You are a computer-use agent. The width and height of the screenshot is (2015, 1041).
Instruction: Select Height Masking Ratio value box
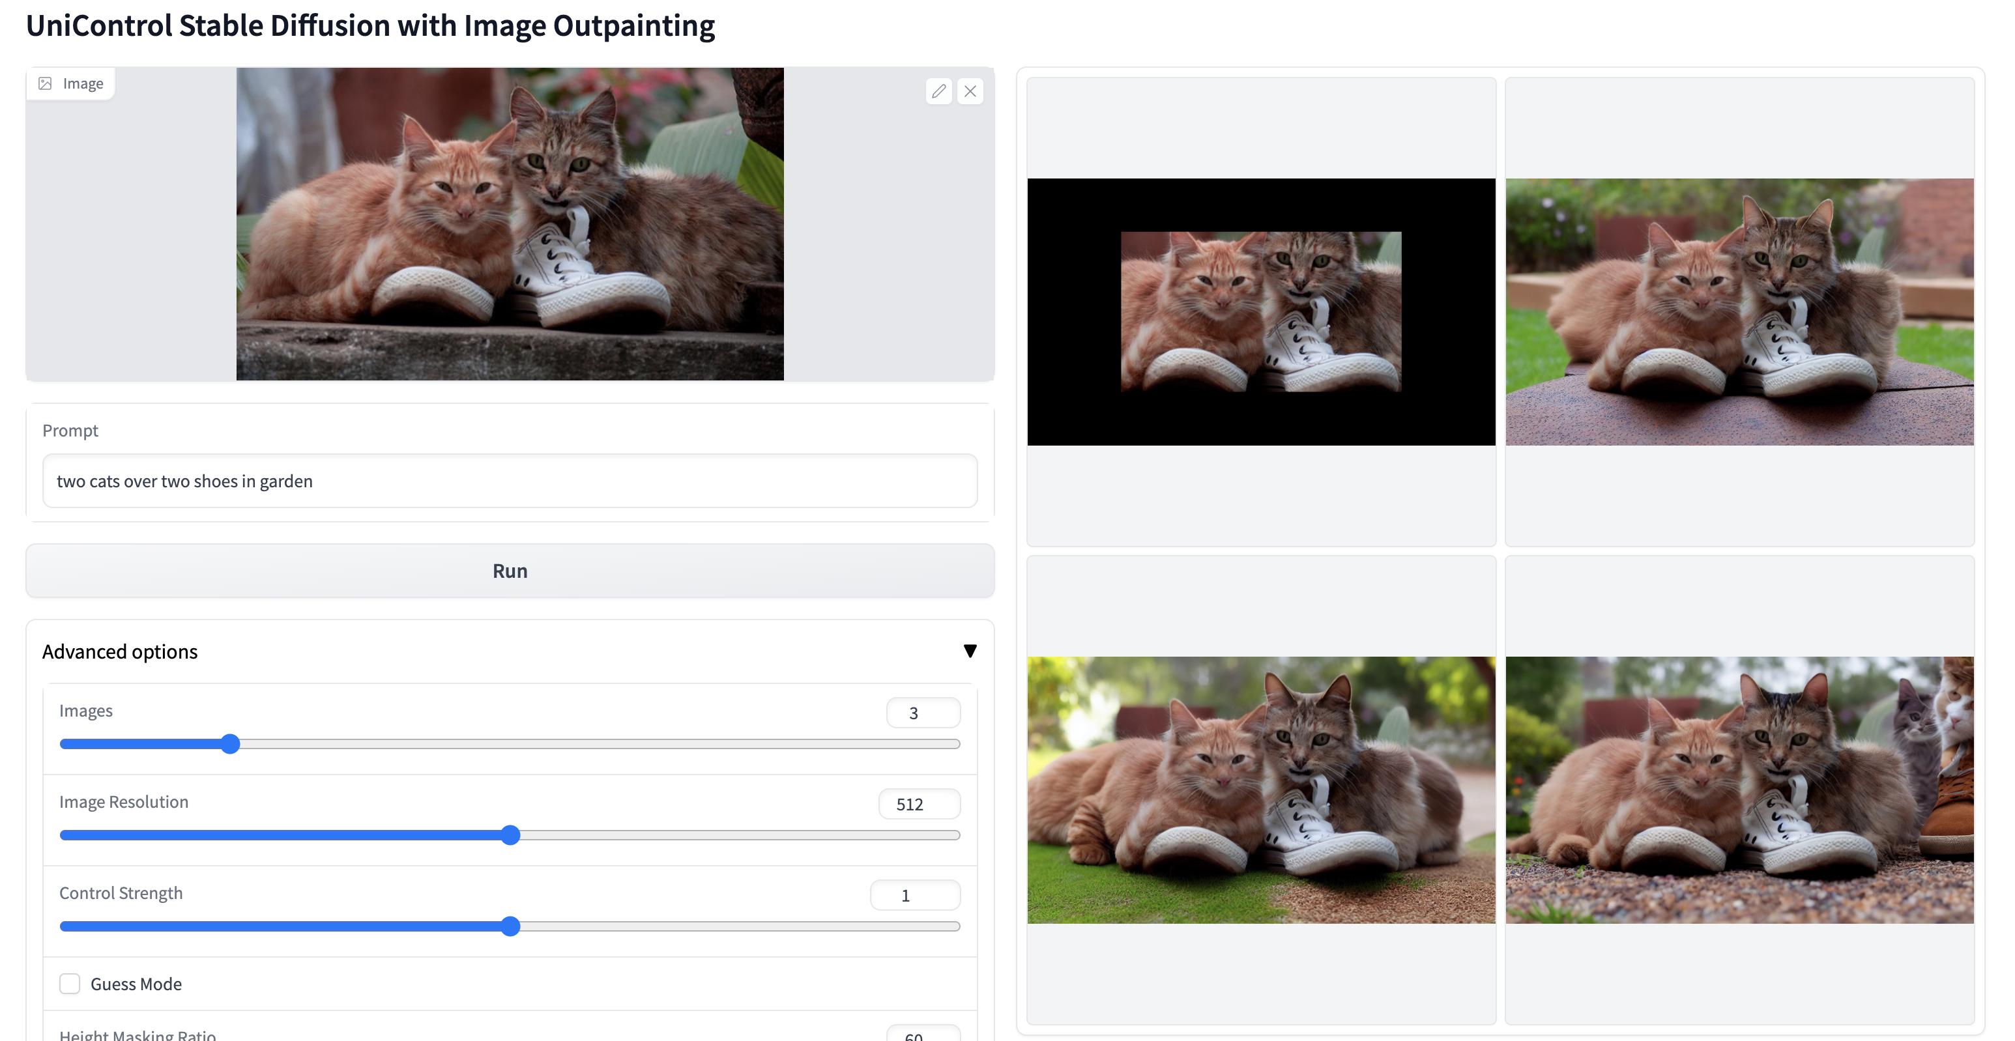[922, 1034]
